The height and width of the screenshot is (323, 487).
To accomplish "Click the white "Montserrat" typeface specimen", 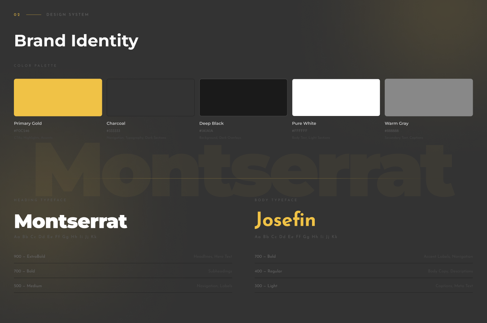I will coord(71,221).
